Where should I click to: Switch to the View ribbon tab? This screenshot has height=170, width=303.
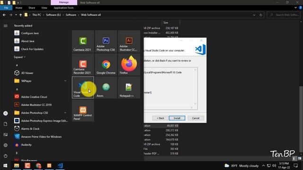pos(44,8)
